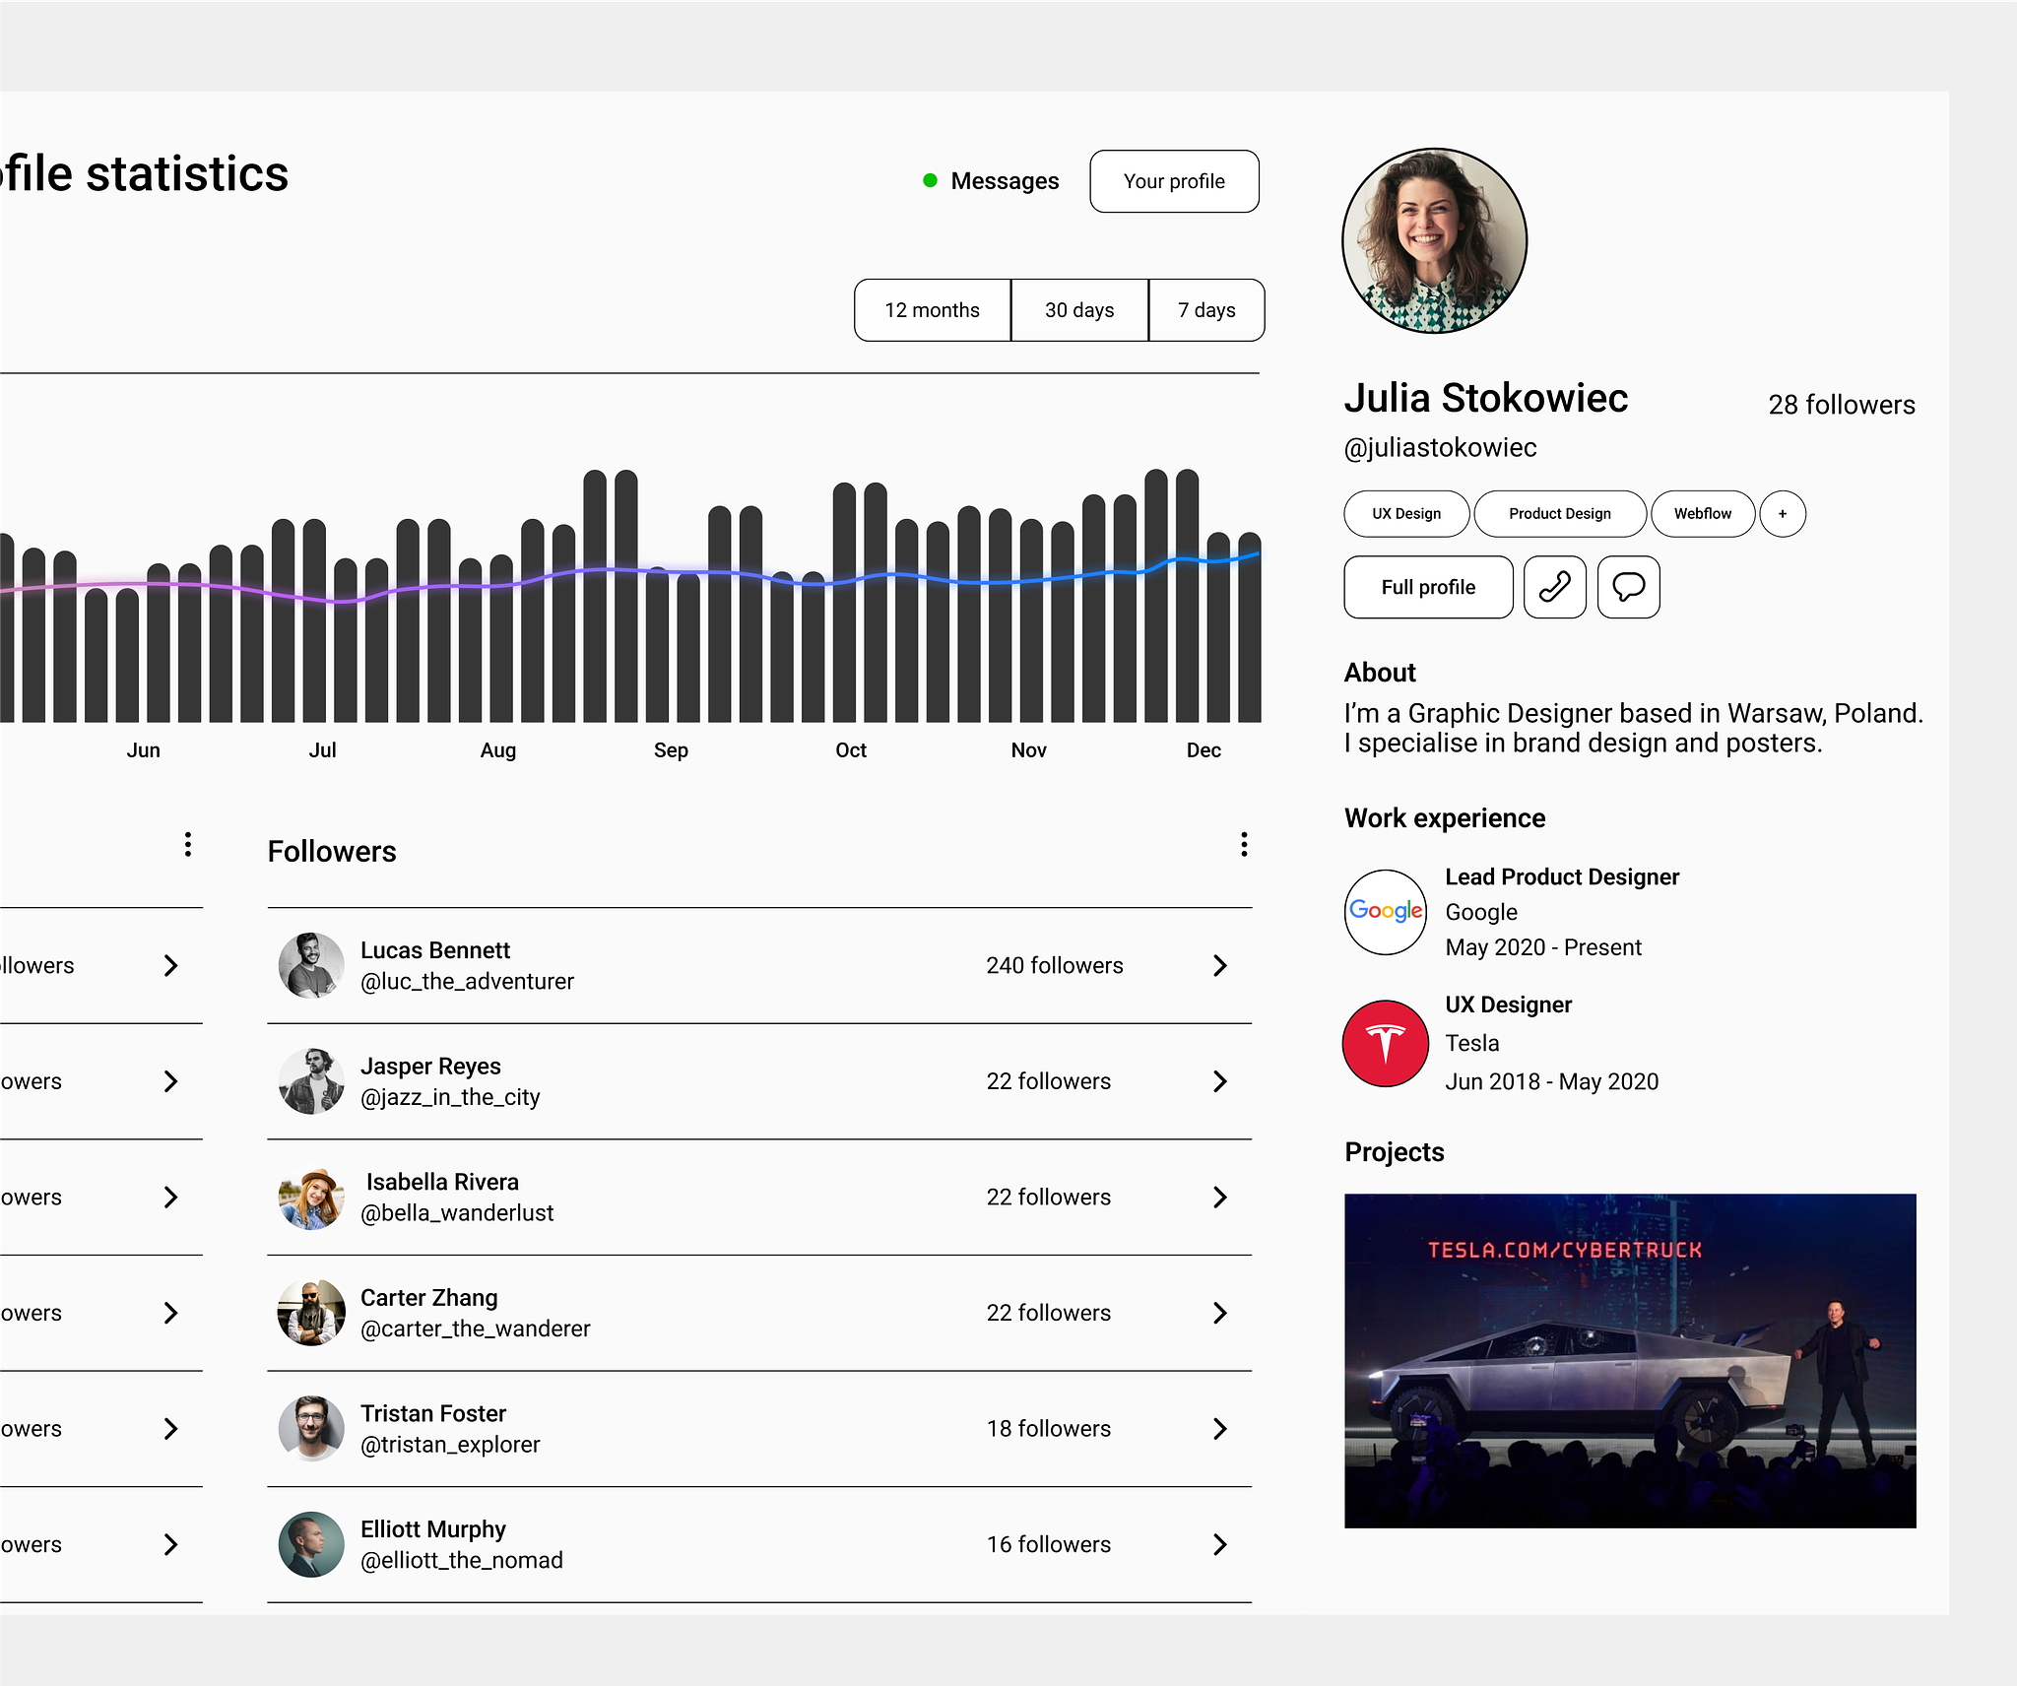Click the @juliastokowiec handle
The image size is (2017, 1686).
pos(1440,448)
